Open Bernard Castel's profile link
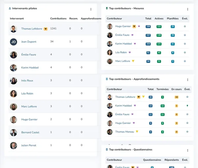 [30, 132]
